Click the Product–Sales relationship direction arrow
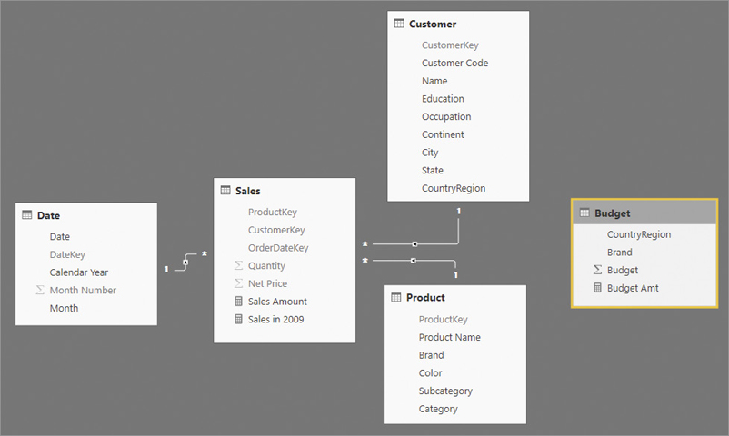 pyautogui.click(x=413, y=261)
